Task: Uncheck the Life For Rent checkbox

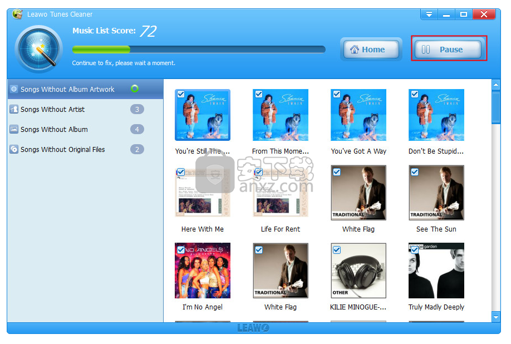Action: pos(259,172)
